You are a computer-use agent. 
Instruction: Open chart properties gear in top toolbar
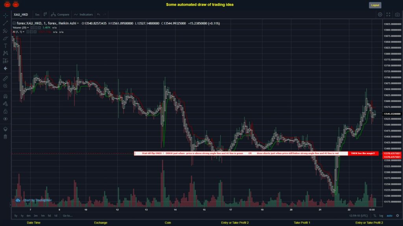pos(380,15)
